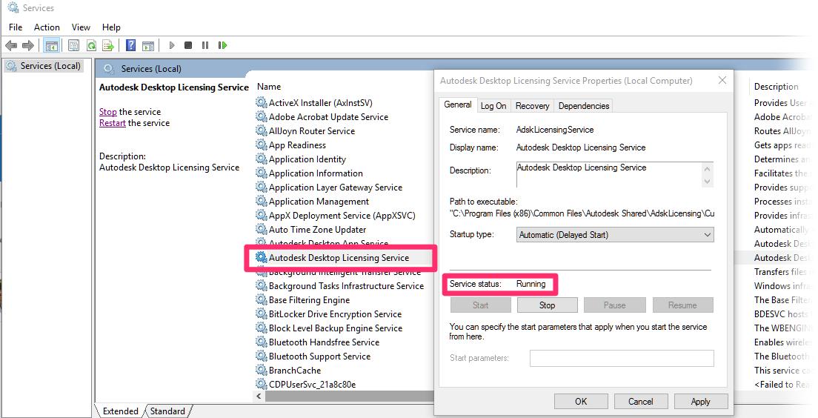Select the General tab
The image size is (818, 418).
point(457,105)
